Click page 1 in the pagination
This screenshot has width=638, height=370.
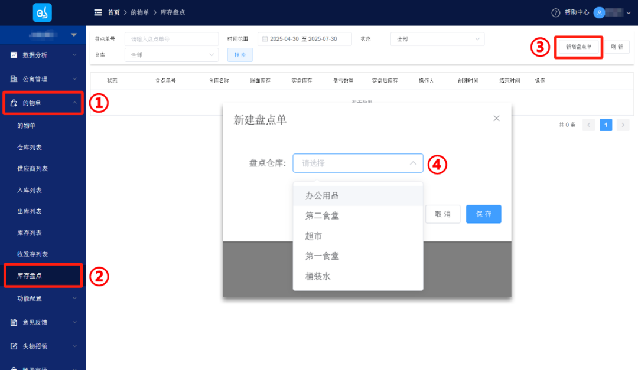click(606, 125)
